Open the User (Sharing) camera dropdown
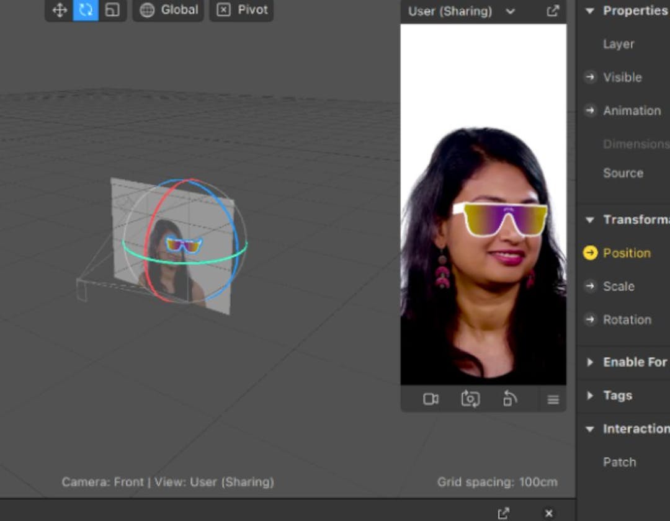Viewport: 670px width, 521px height. pos(511,11)
